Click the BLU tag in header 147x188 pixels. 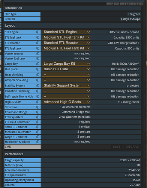116,4
